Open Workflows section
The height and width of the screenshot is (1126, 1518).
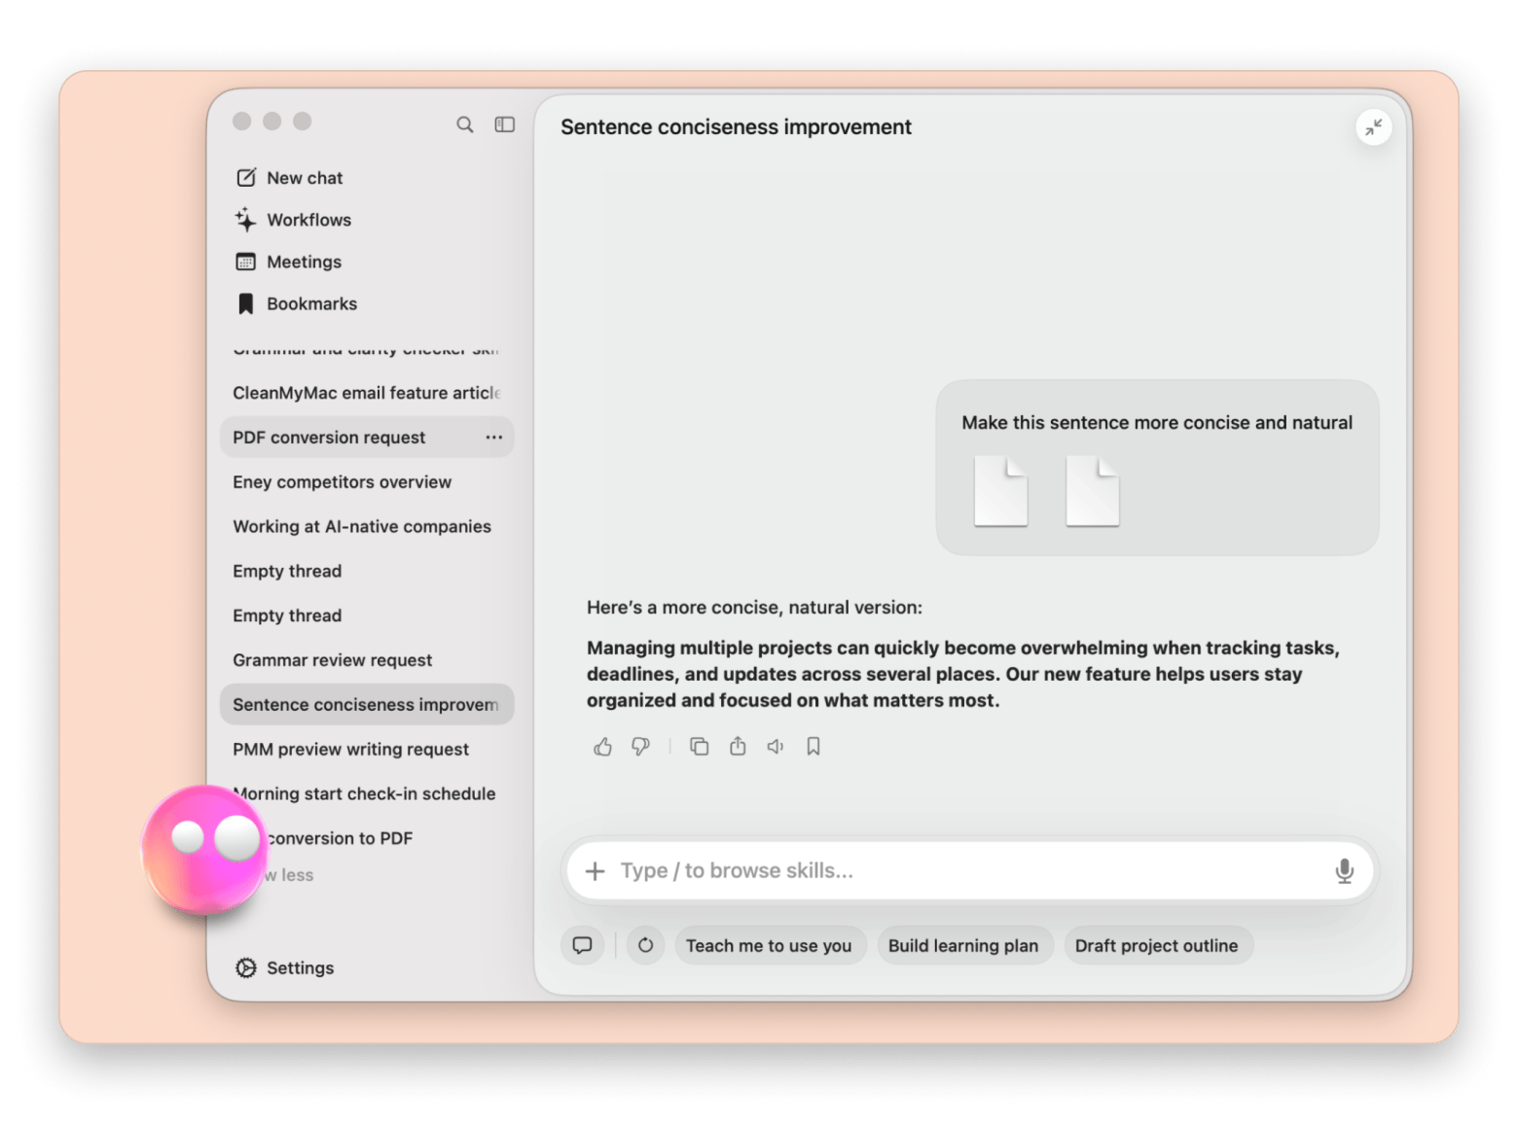pos(294,220)
